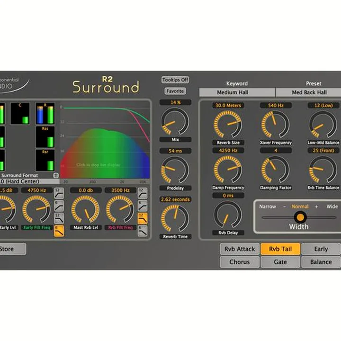Click the 3500 Hz Rvb filter value
Viewport: 341px width, 341px height.
coord(120,190)
